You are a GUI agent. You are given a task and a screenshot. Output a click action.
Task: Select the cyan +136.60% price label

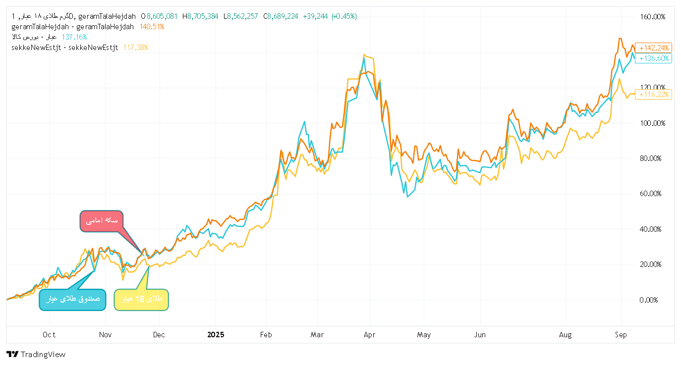(653, 58)
